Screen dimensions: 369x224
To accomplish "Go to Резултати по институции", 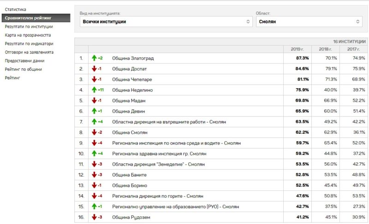I will pyautogui.click(x=29, y=27).
